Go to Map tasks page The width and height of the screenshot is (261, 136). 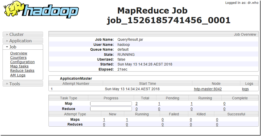(19, 66)
